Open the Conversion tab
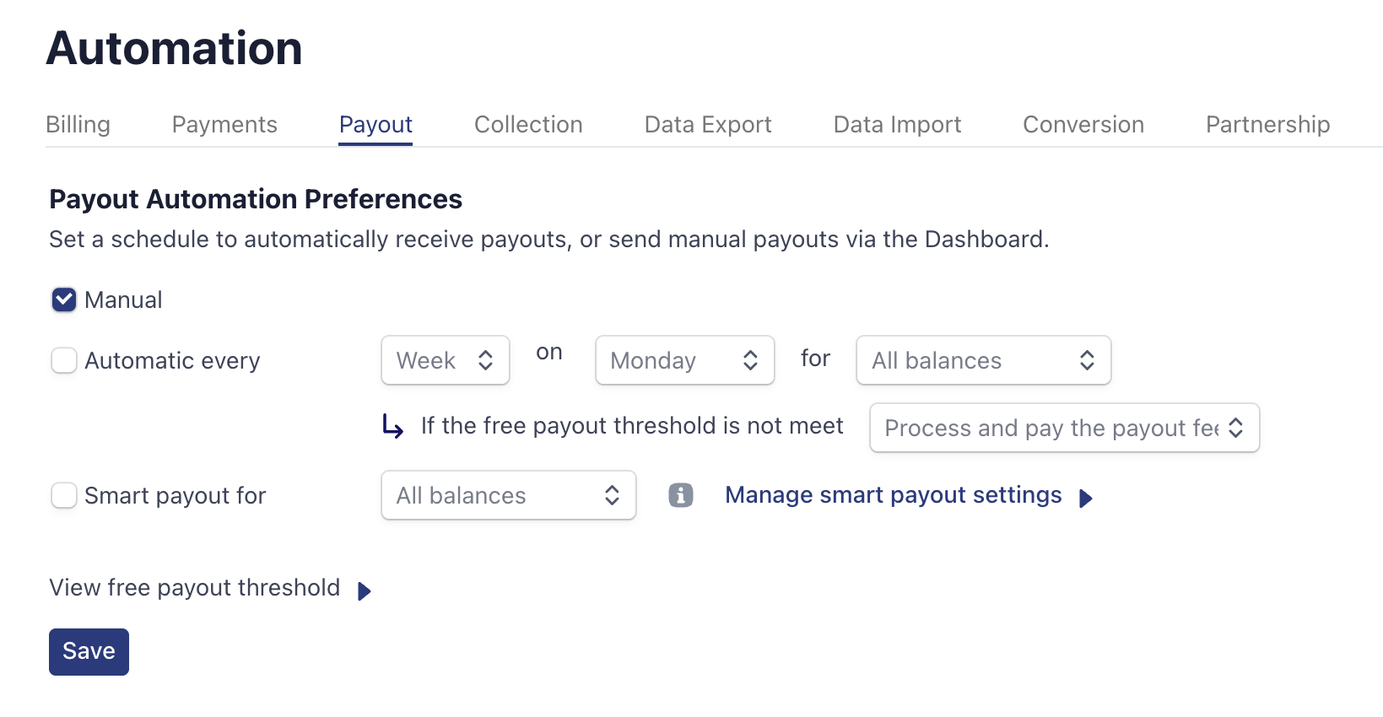The height and width of the screenshot is (717, 1383). click(1083, 125)
